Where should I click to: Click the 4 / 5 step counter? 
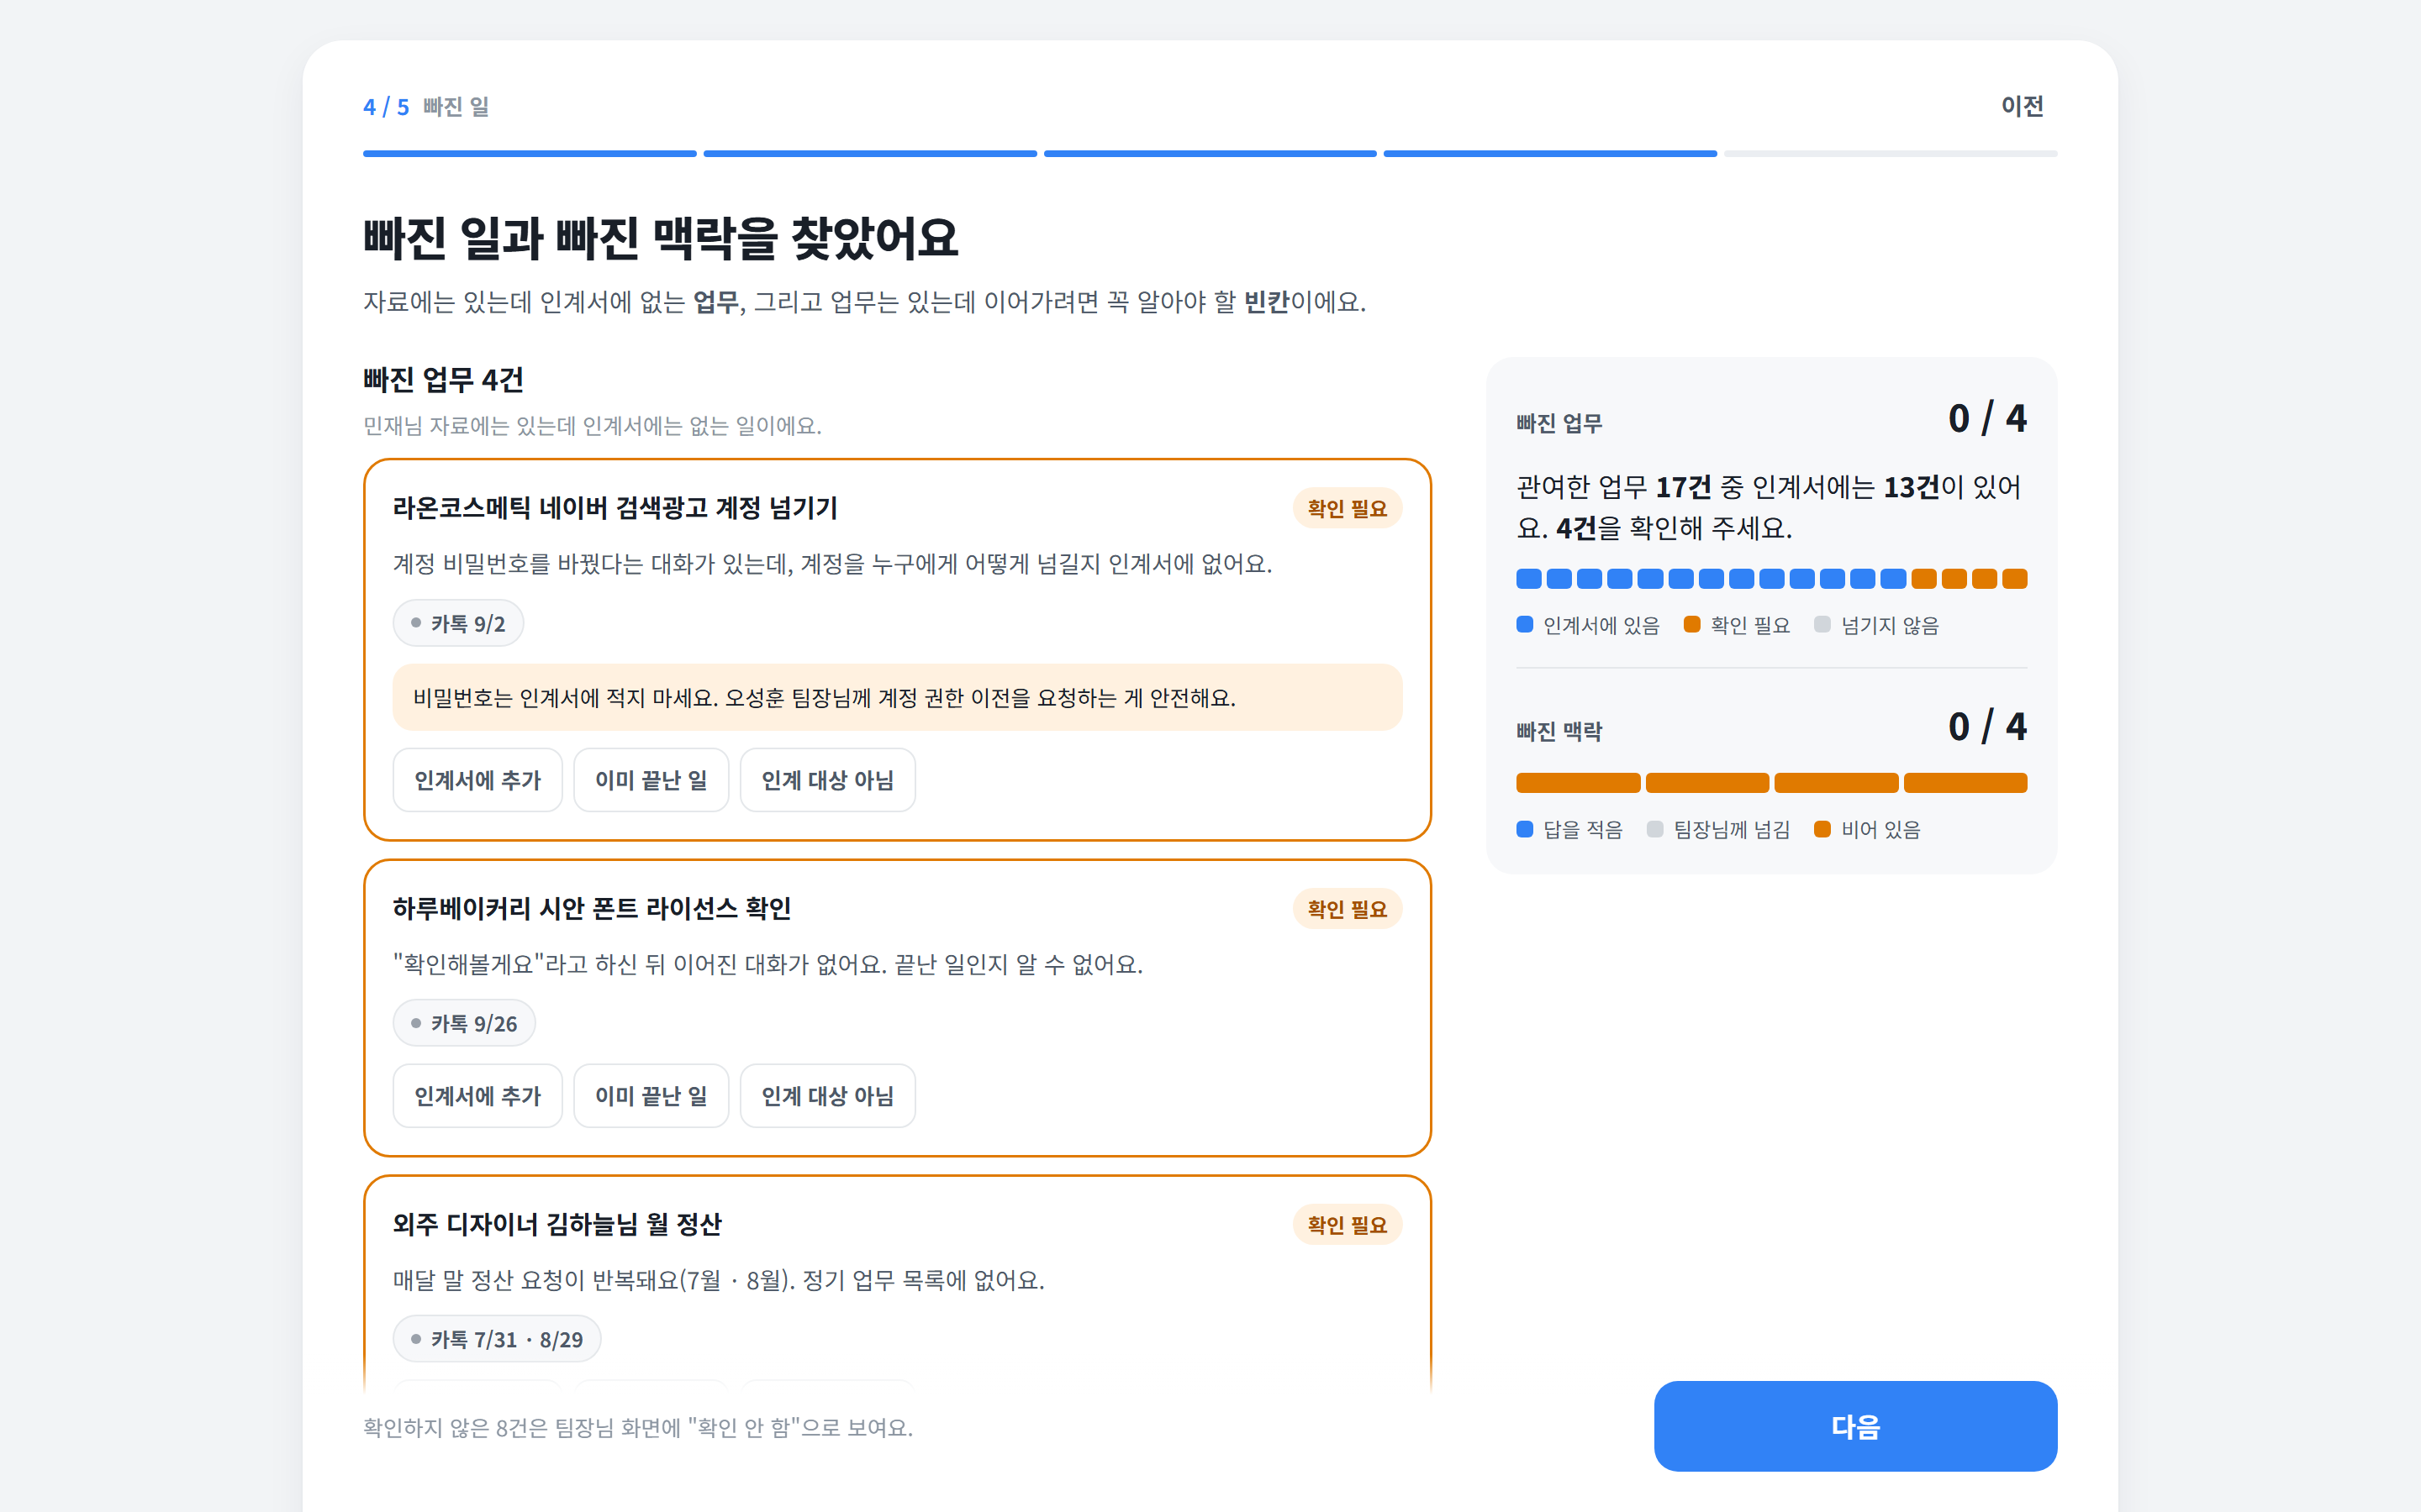[386, 107]
